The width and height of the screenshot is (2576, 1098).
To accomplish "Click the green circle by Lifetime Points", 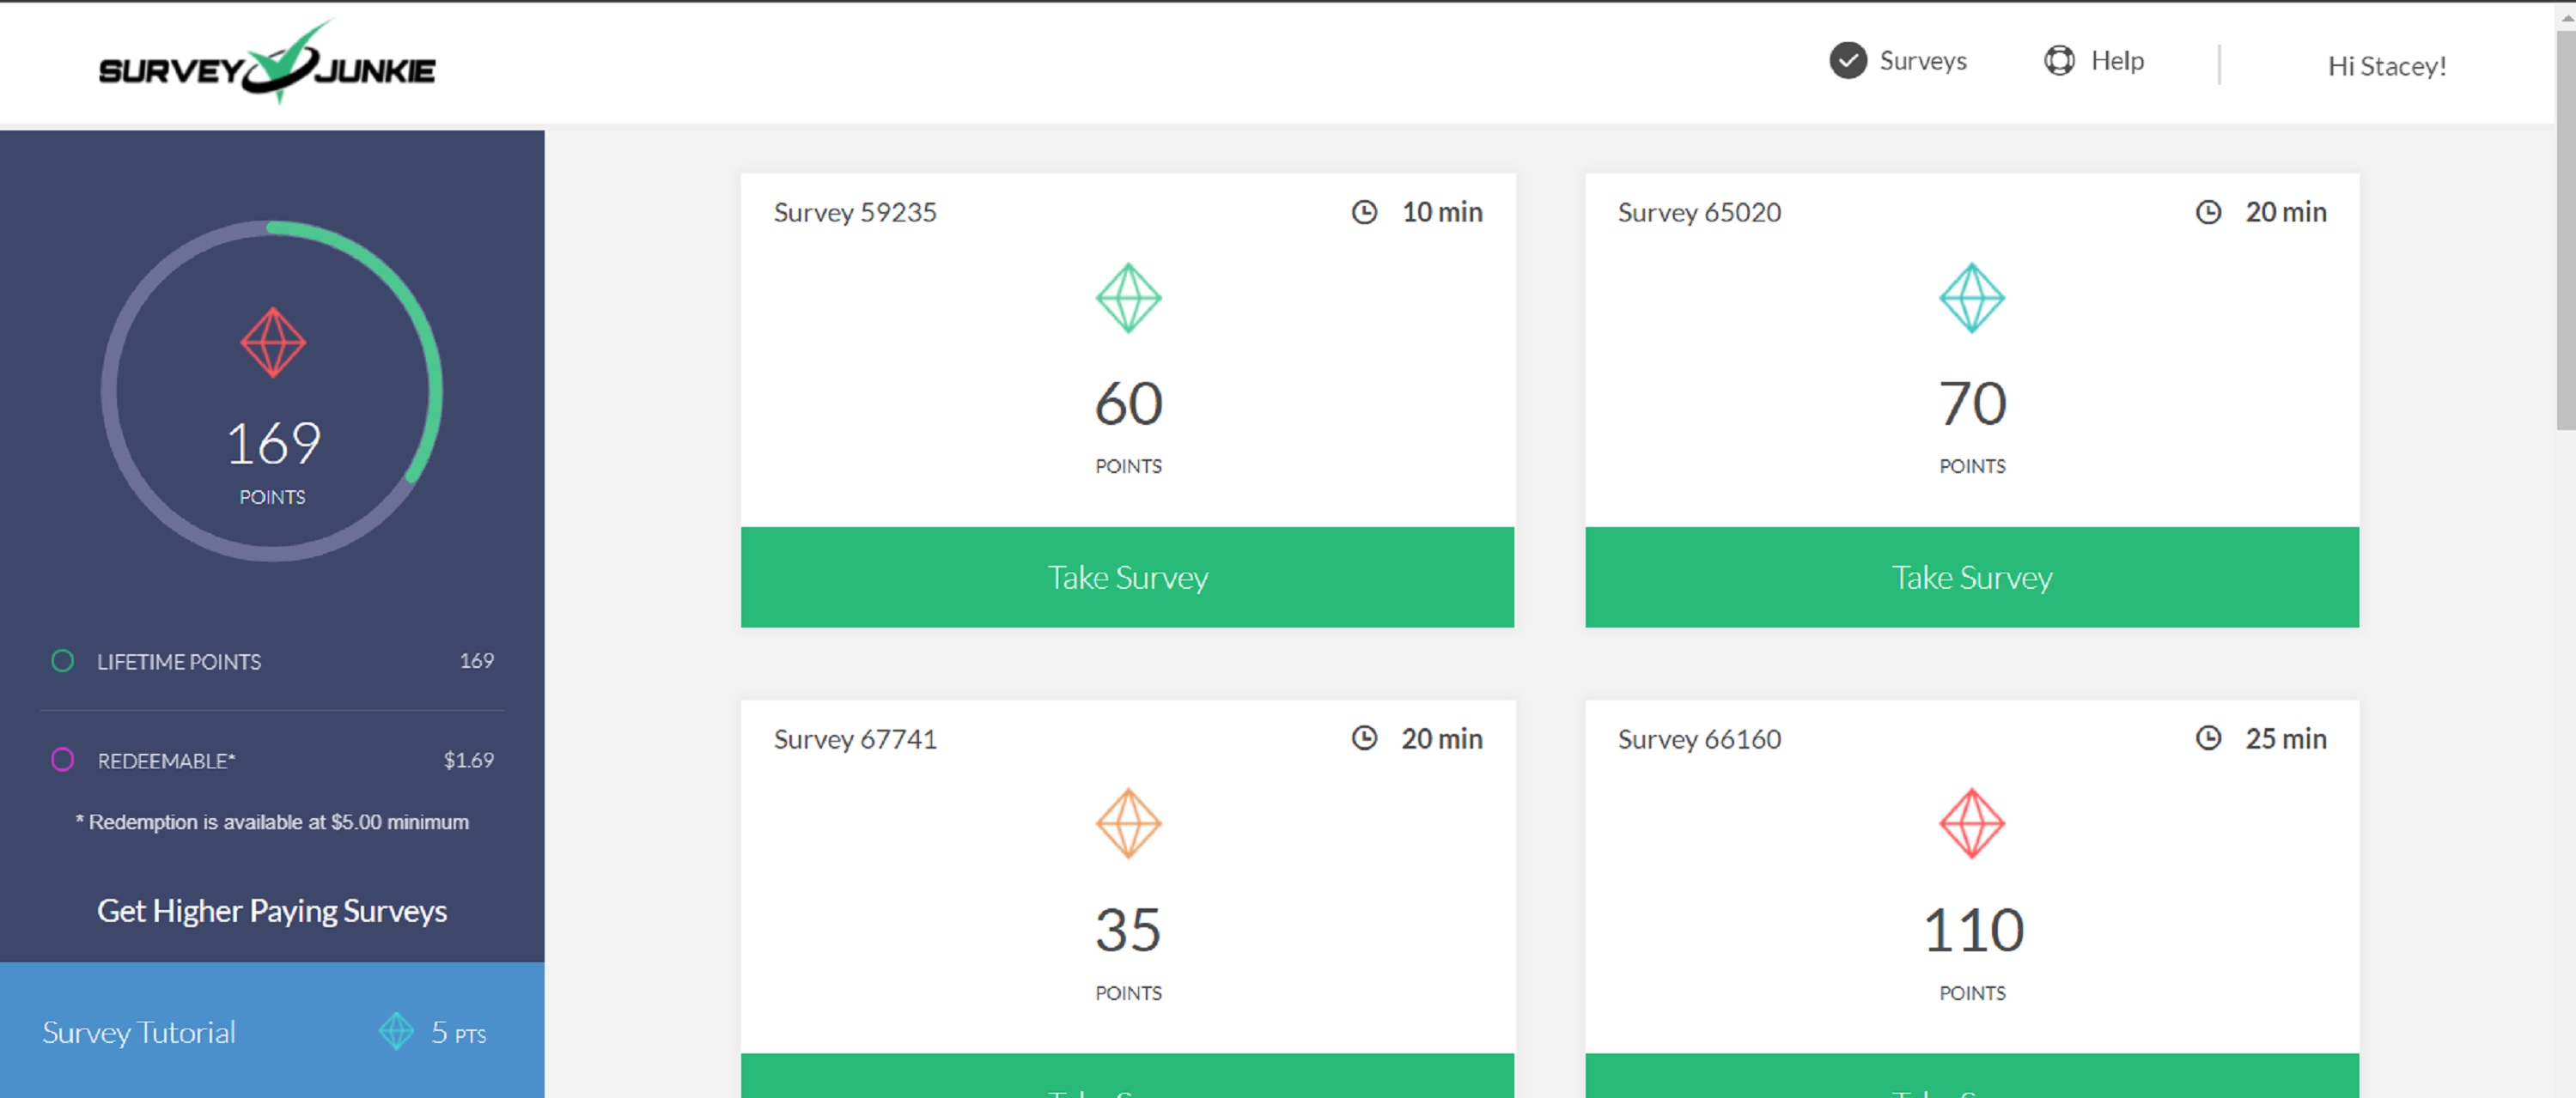I will coord(62,660).
